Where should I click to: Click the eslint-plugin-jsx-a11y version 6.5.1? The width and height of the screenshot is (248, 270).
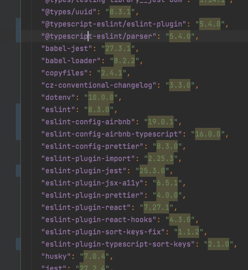167,183
